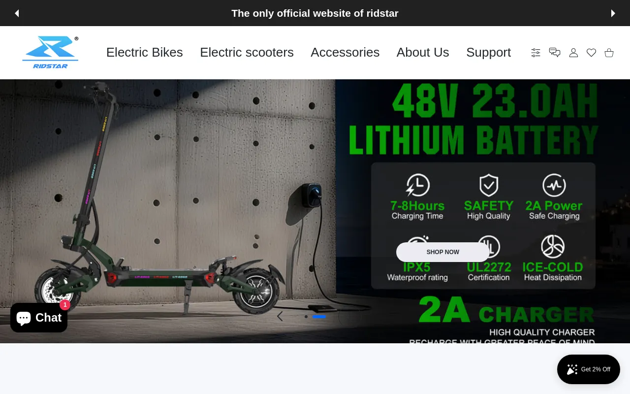Show previous announcement with left arrow
The height and width of the screenshot is (394, 630).
17,13
